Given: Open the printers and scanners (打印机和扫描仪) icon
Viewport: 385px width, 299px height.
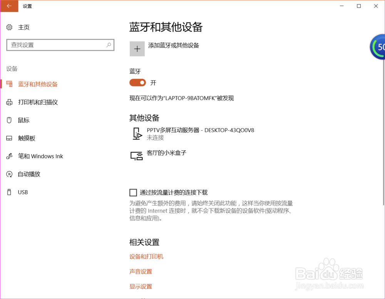Looking at the screenshot, I should 9,102.
